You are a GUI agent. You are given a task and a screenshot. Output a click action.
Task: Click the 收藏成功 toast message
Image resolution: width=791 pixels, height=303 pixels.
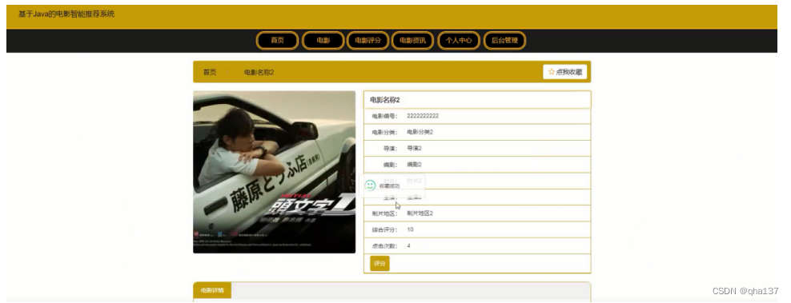tap(392, 185)
